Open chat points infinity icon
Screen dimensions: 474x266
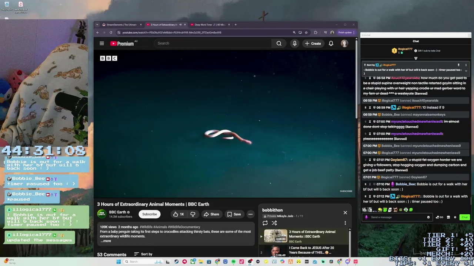[x=440, y=217]
